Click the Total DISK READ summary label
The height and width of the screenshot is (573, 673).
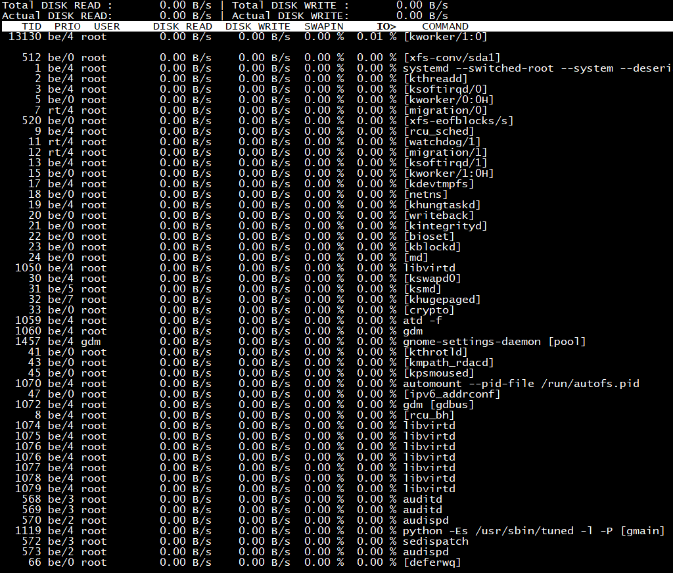coord(57,5)
